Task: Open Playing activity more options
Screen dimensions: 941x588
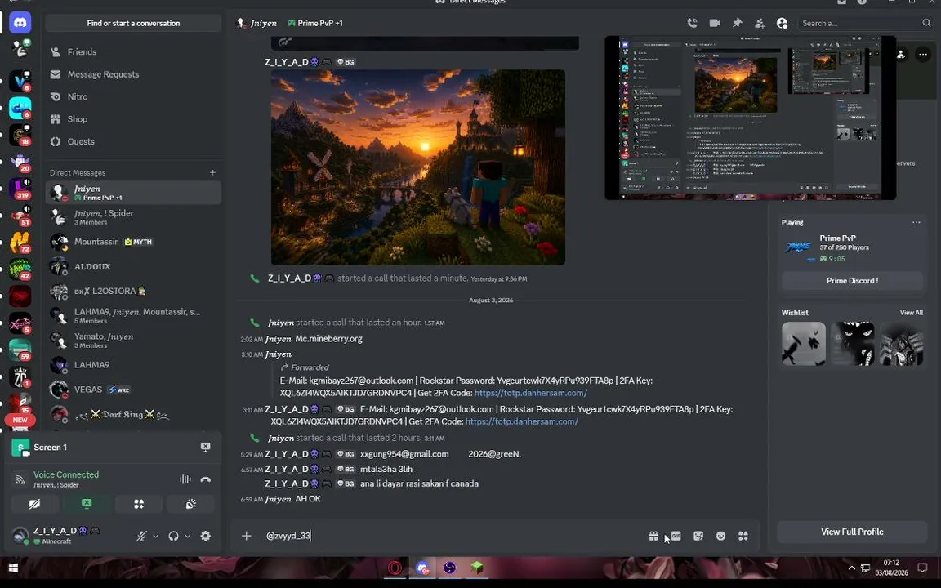Action: tap(916, 222)
